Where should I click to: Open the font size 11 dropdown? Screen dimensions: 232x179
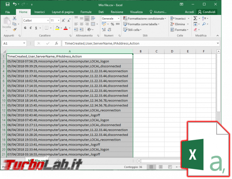[x=59, y=21]
